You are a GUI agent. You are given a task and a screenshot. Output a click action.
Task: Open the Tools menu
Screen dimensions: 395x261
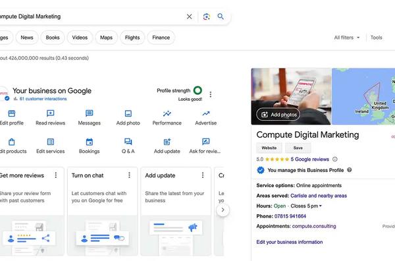[x=376, y=38]
